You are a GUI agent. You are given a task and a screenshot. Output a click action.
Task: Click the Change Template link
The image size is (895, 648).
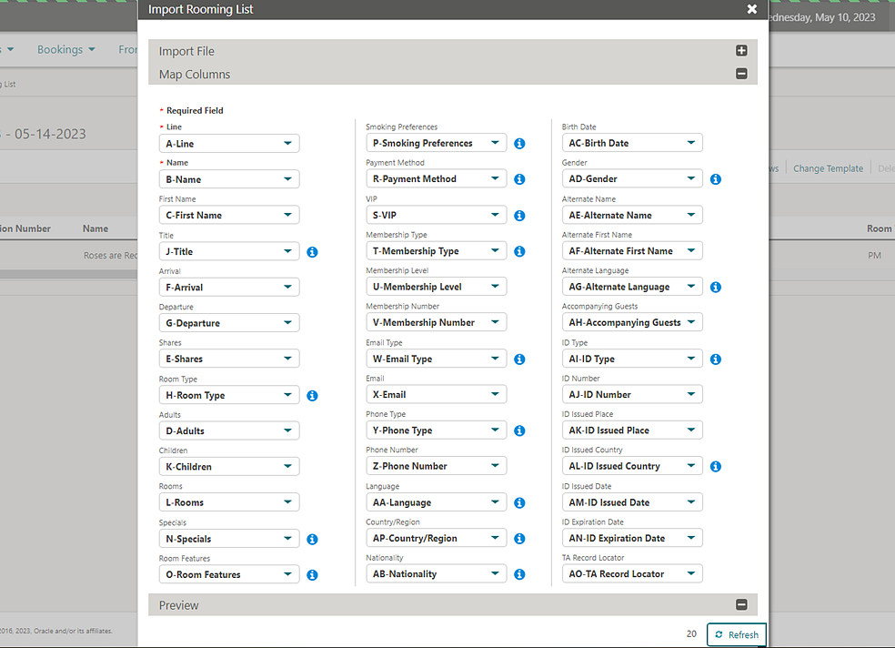(x=828, y=168)
